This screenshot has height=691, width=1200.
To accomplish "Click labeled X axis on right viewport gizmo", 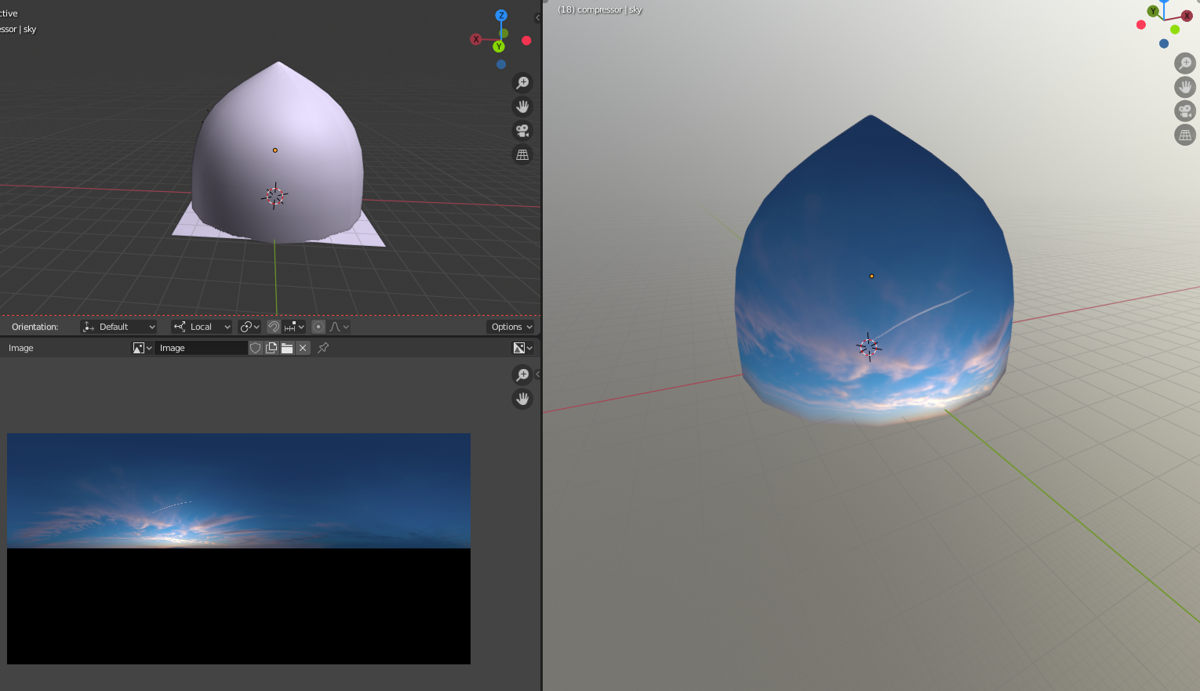I will pos(1187,16).
